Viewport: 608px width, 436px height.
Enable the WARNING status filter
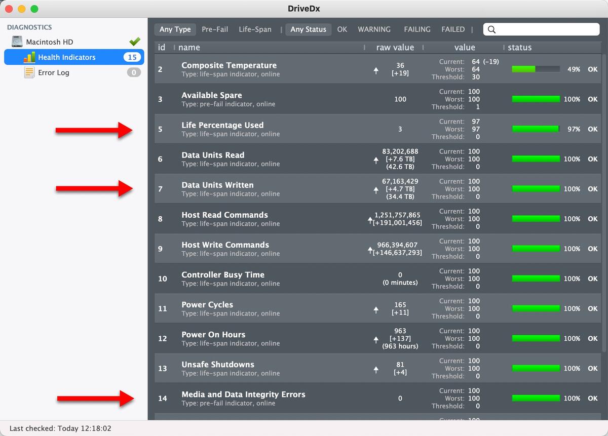(x=374, y=29)
